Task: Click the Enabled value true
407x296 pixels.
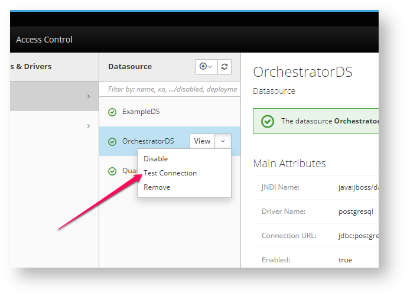Action: tap(345, 260)
